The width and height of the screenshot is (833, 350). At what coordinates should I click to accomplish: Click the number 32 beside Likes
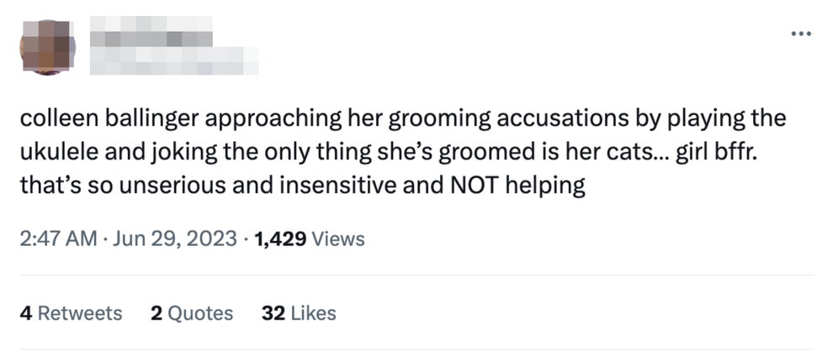273,313
